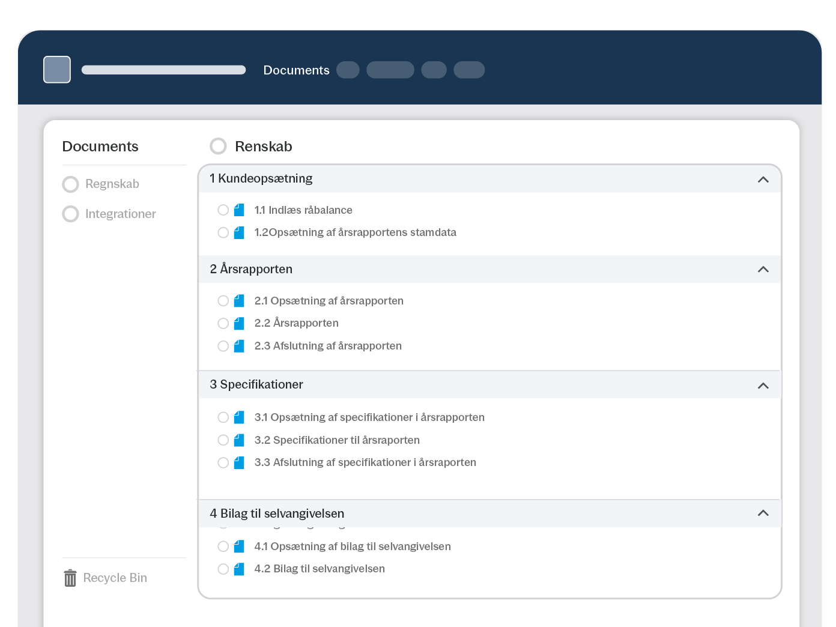Click file icon beside 1.2 Opsætning af årsrapportens stamdata
Image resolution: width=836 pixels, height=627 pixels.
239,233
